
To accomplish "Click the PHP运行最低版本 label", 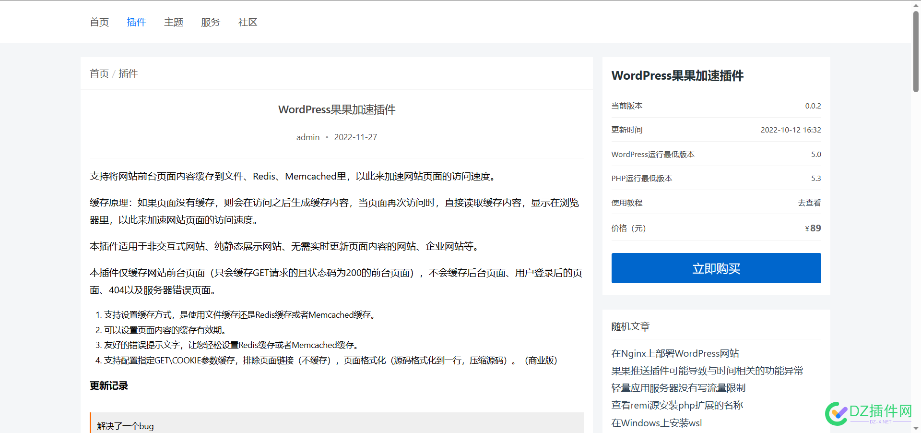I will click(x=642, y=178).
